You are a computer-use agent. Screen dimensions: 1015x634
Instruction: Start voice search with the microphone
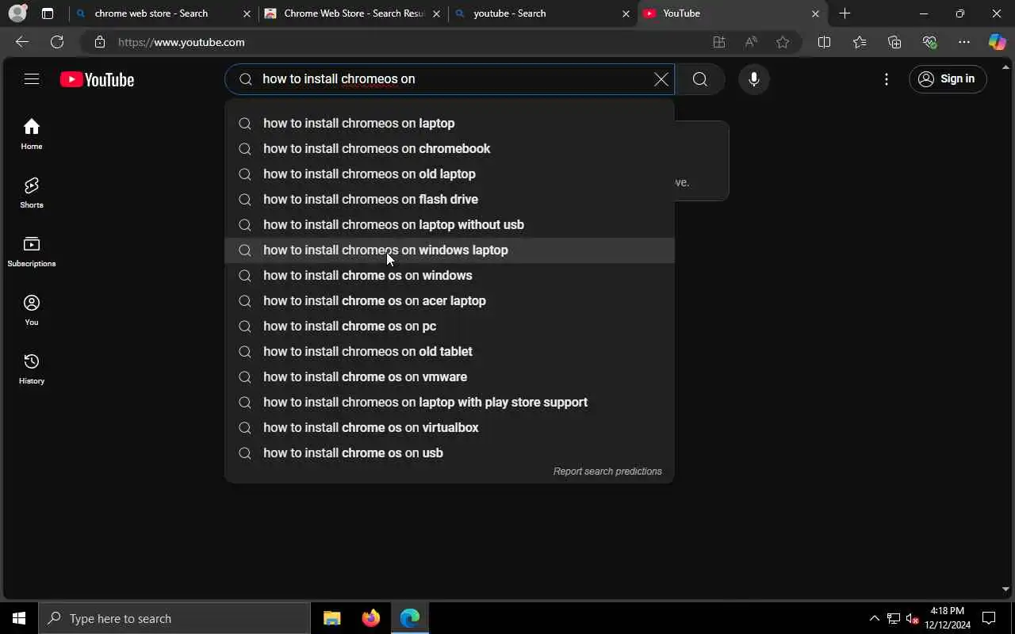click(x=753, y=79)
